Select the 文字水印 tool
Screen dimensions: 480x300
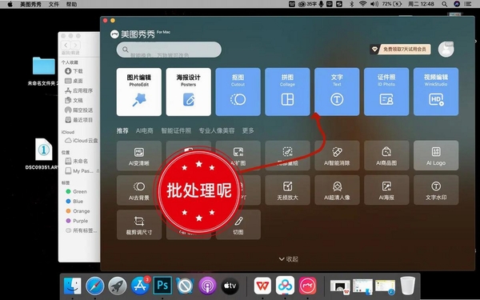436,190
